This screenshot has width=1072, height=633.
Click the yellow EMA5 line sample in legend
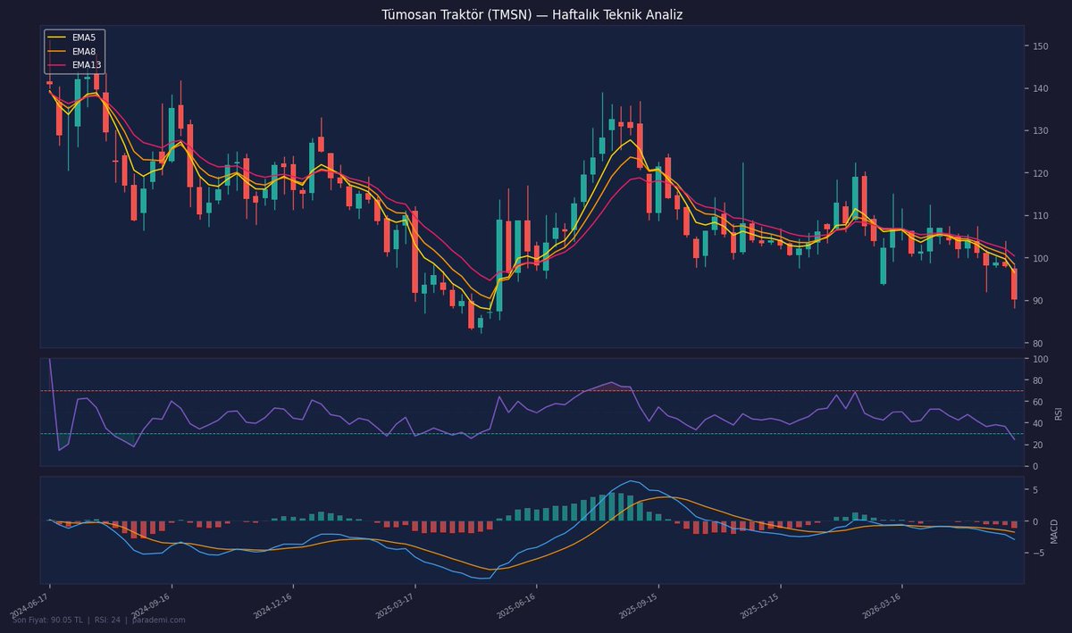(x=57, y=38)
